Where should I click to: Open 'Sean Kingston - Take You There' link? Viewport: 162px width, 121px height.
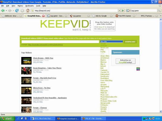47,68
